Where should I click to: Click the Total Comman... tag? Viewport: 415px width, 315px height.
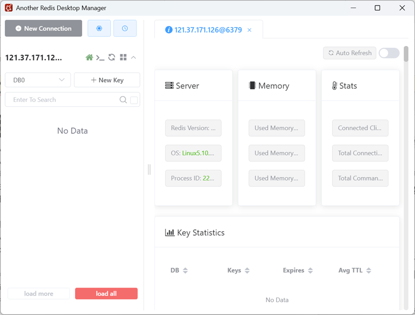pos(360,178)
